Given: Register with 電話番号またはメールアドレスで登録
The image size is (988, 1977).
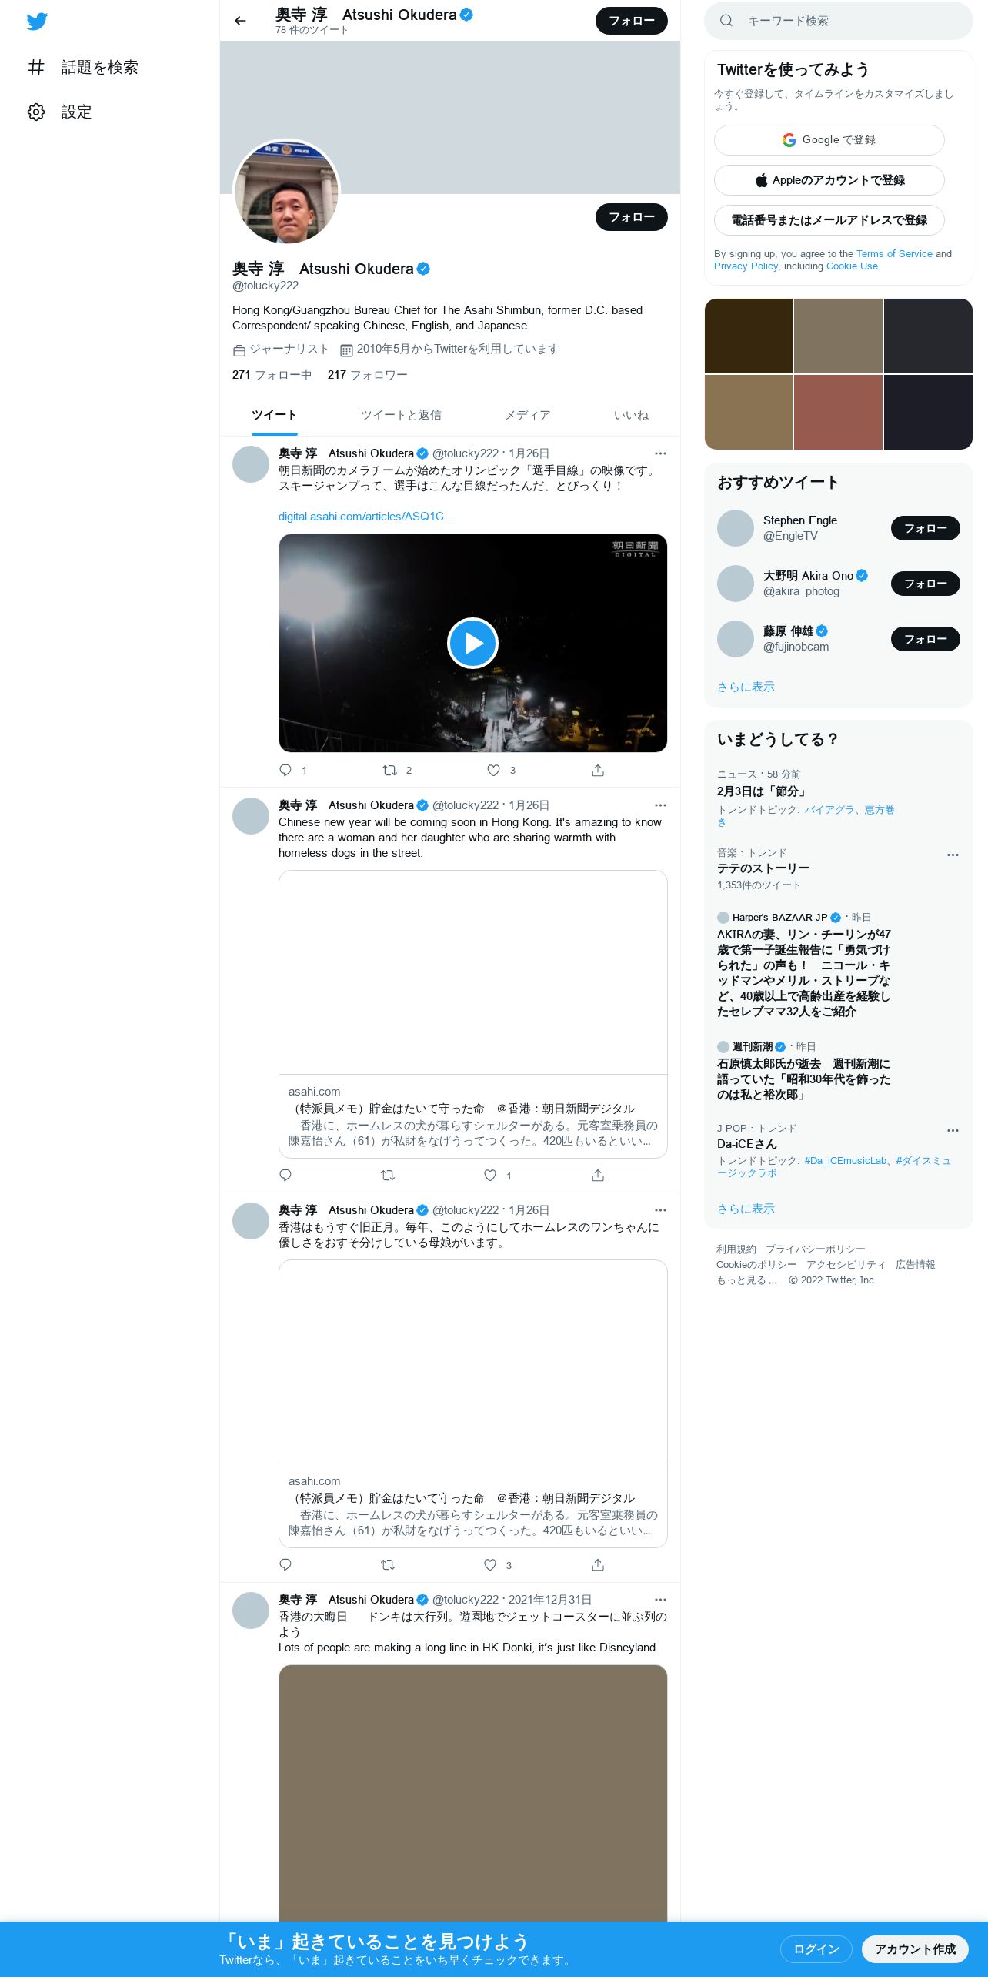Looking at the screenshot, I should click(829, 220).
